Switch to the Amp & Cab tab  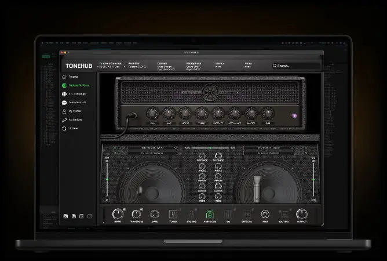click(x=210, y=215)
